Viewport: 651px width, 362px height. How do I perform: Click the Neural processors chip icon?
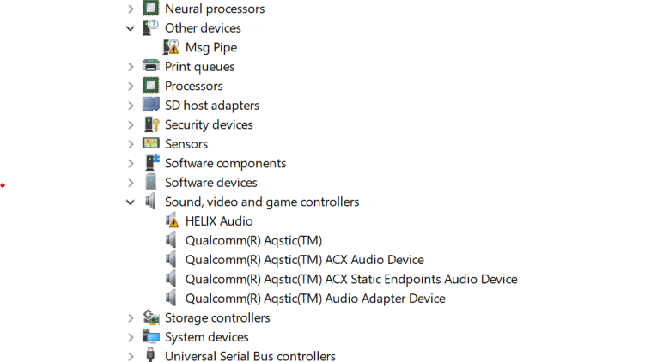(151, 9)
